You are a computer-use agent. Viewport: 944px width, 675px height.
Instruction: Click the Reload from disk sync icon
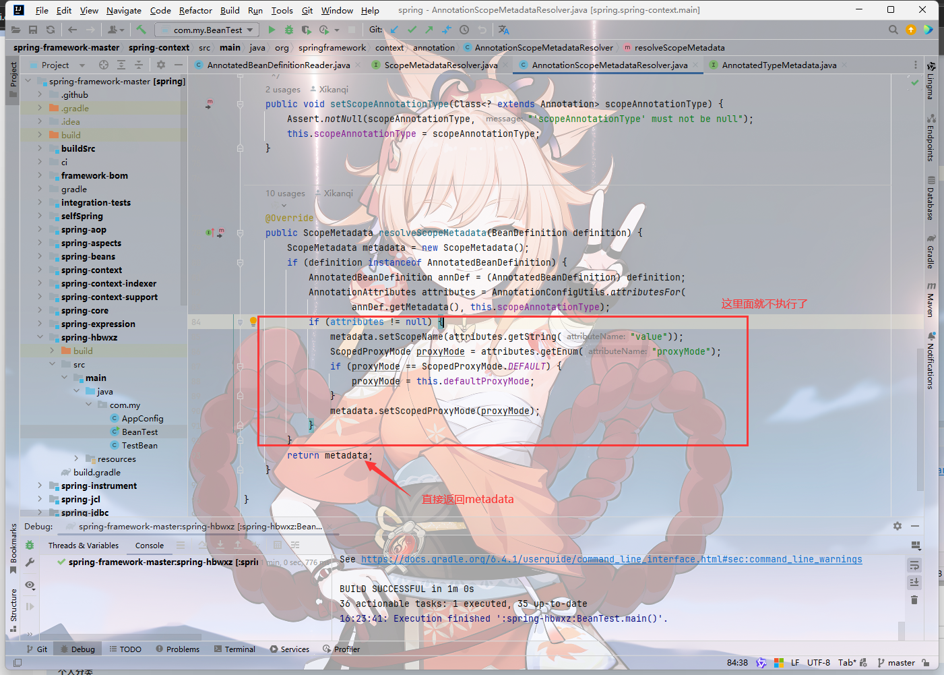click(51, 30)
